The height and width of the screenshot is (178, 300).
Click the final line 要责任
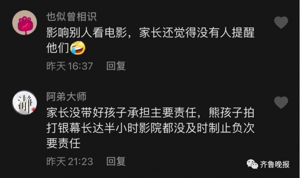point(63,143)
